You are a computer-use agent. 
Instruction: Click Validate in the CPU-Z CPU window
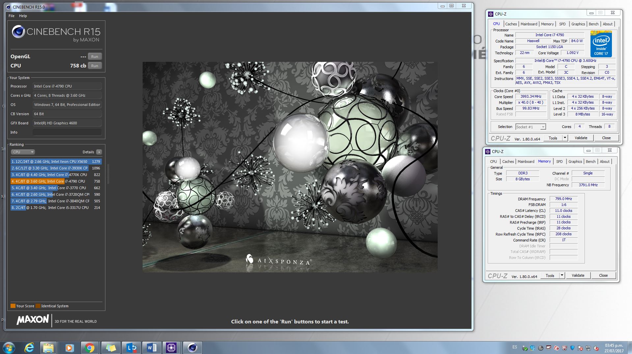coord(581,138)
